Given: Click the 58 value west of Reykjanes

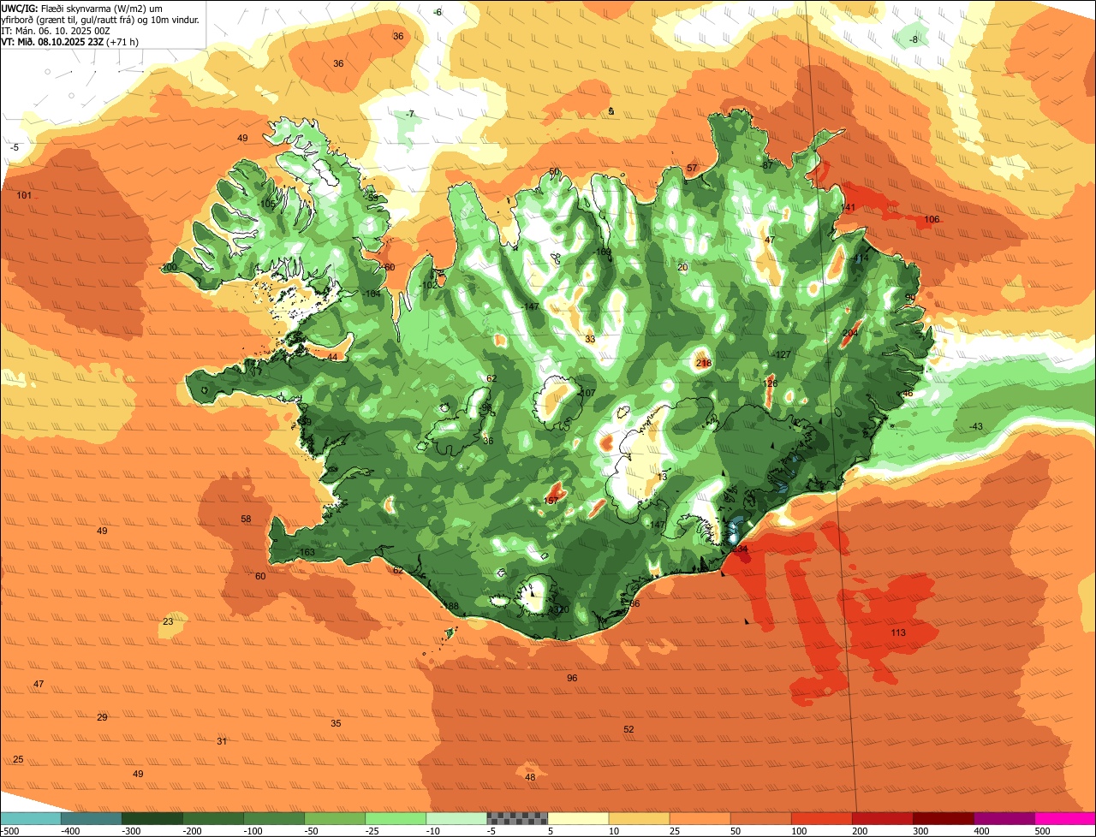Looking at the screenshot, I should [x=246, y=519].
